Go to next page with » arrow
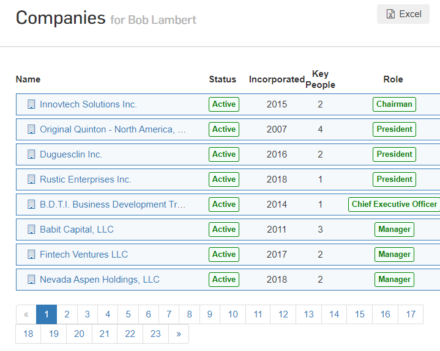The width and height of the screenshot is (440, 351). pos(179,334)
